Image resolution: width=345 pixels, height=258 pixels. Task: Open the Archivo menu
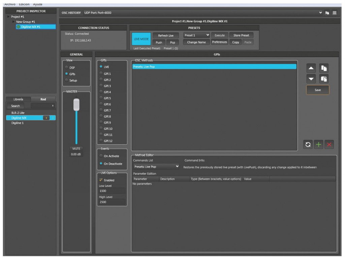click(x=10, y=4)
